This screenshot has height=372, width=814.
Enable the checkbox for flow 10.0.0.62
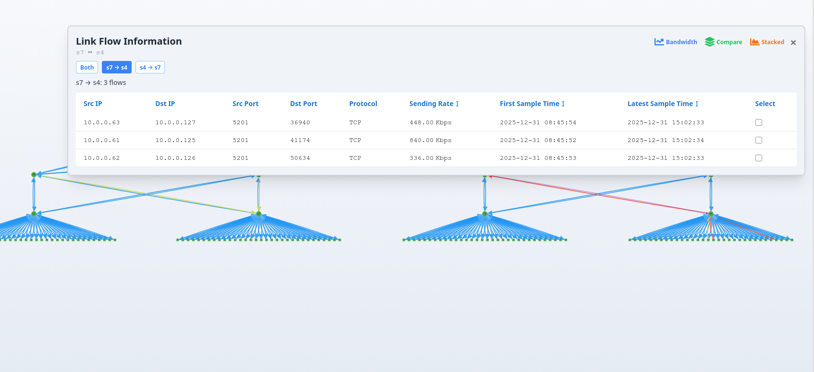click(x=759, y=158)
